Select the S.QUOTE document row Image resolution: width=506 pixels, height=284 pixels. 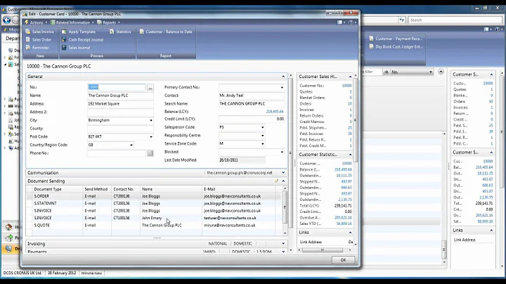pos(154,225)
